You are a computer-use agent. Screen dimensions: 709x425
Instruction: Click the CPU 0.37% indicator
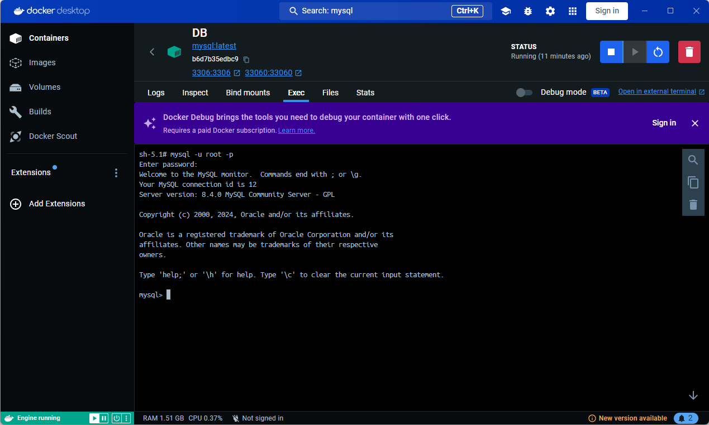205,418
